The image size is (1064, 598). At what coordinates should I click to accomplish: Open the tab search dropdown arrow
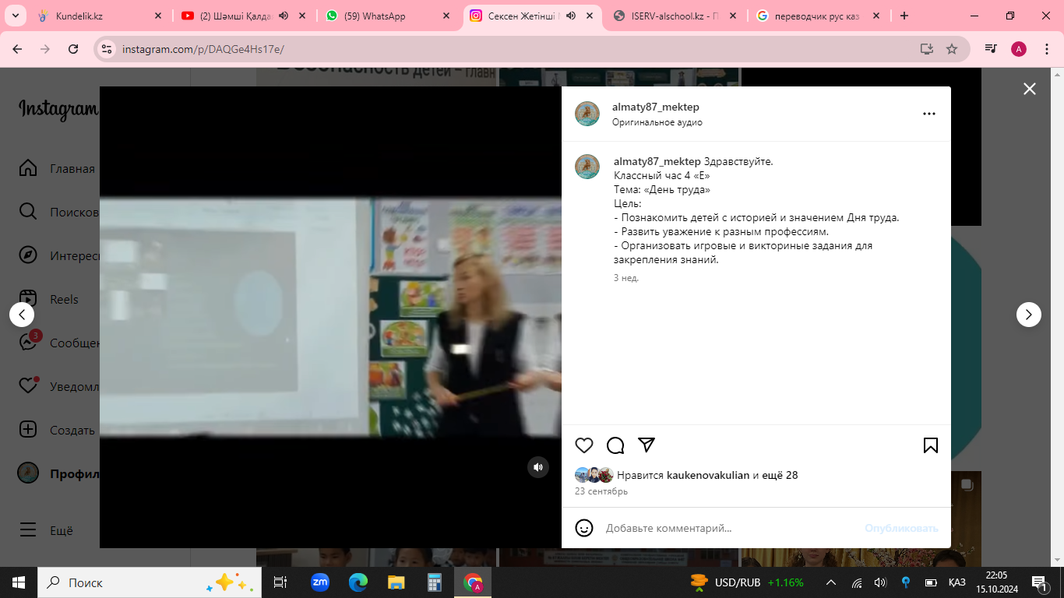pyautogui.click(x=16, y=16)
